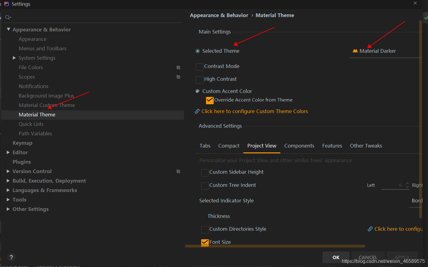Viewport: 428px width, 267px height.
Task: Switch to the Compact tab
Action: 229,146
